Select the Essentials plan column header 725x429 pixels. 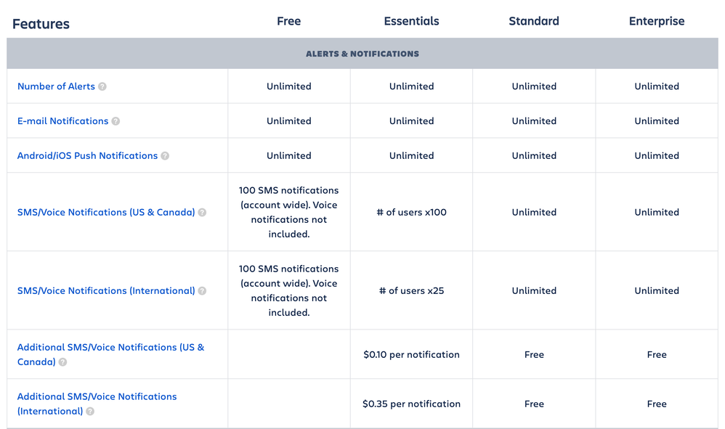(x=411, y=21)
